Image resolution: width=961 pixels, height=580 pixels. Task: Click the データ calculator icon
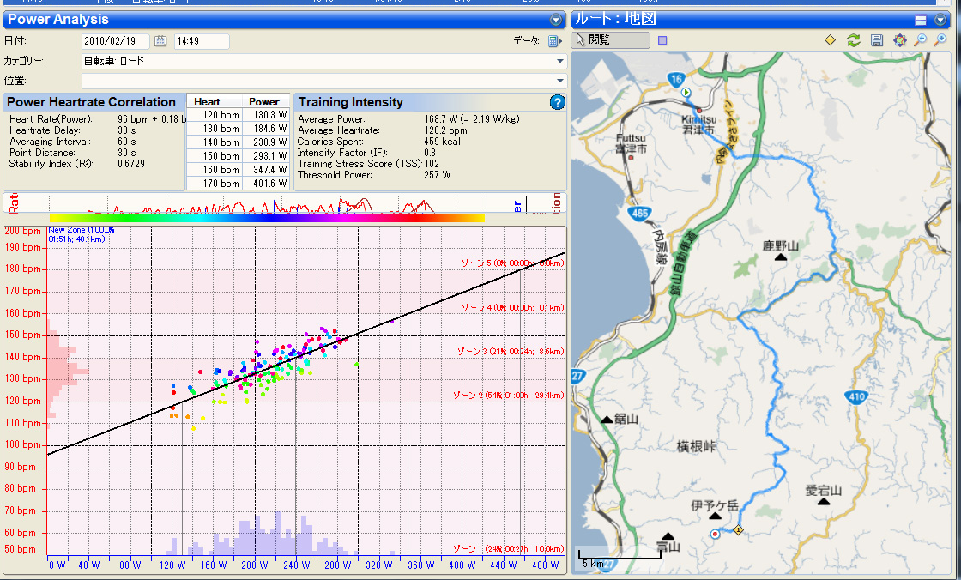pyautogui.click(x=554, y=41)
